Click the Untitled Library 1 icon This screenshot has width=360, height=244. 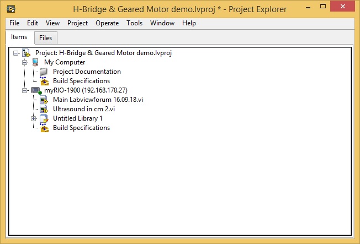[x=44, y=118]
